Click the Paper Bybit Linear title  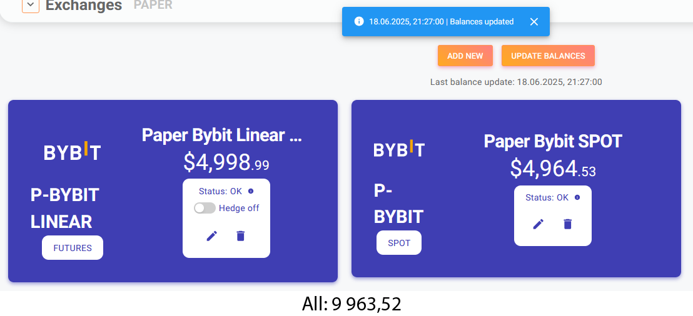pyautogui.click(x=222, y=135)
